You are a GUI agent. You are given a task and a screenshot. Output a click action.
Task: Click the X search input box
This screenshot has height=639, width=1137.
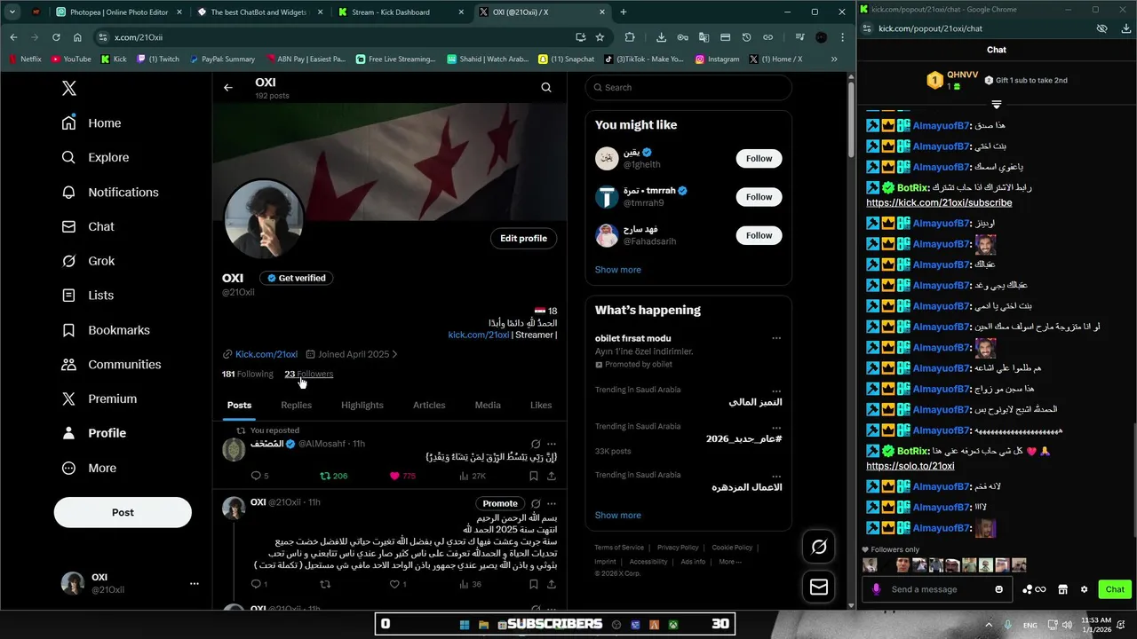(x=688, y=87)
